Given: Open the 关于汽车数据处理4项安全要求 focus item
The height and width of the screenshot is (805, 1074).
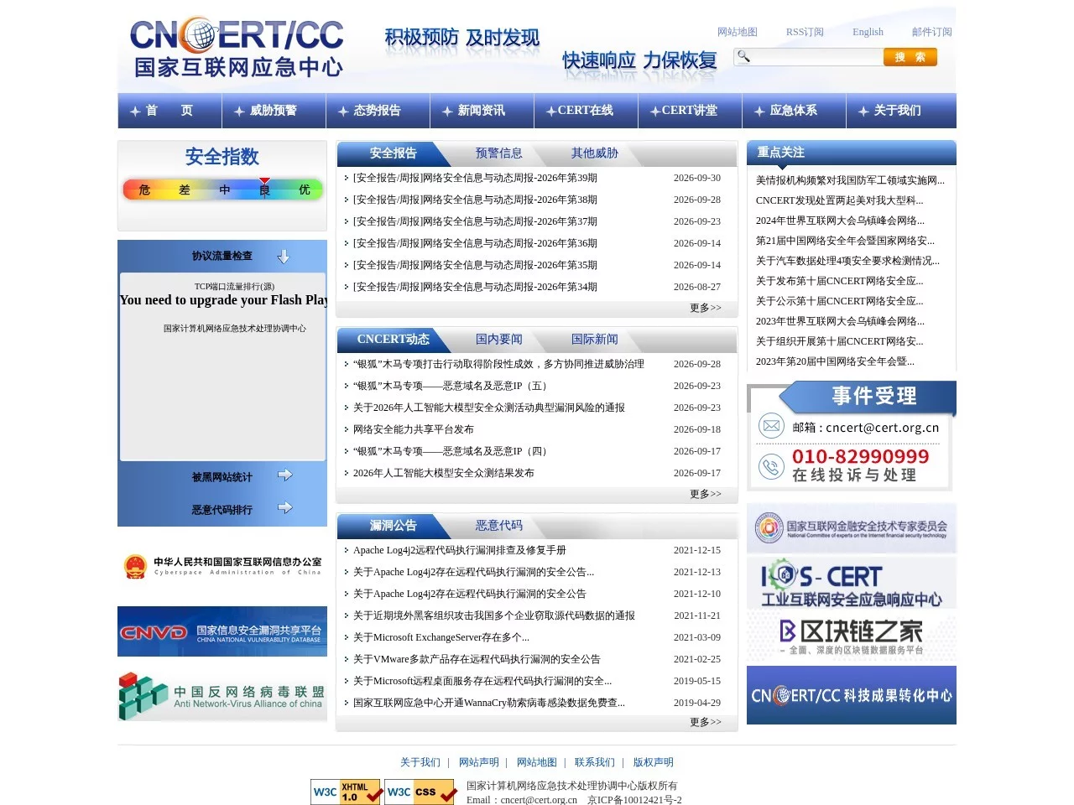Looking at the screenshot, I should [847, 261].
